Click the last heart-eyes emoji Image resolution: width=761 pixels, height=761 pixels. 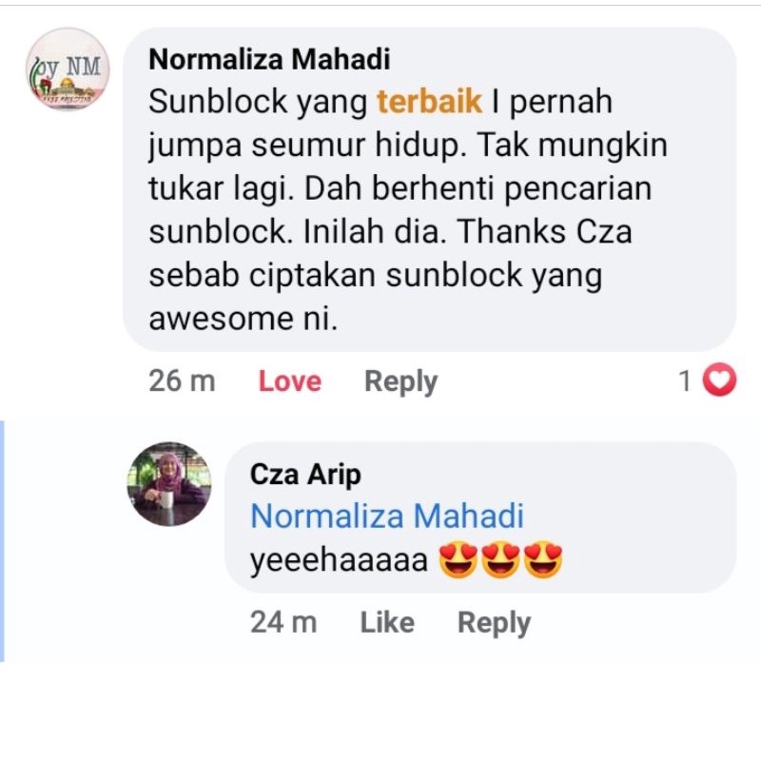(x=543, y=561)
